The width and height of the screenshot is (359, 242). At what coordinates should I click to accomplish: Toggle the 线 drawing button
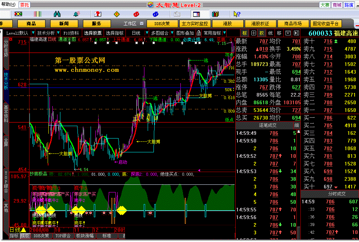click(270, 33)
